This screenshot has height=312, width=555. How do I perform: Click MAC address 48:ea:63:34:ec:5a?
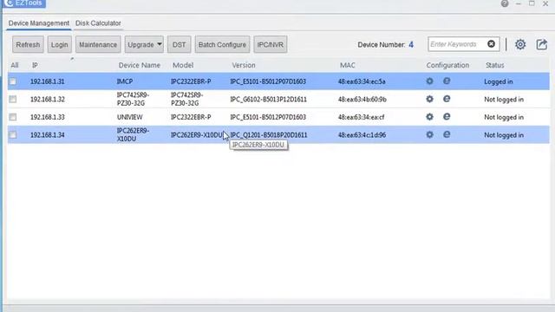point(362,81)
